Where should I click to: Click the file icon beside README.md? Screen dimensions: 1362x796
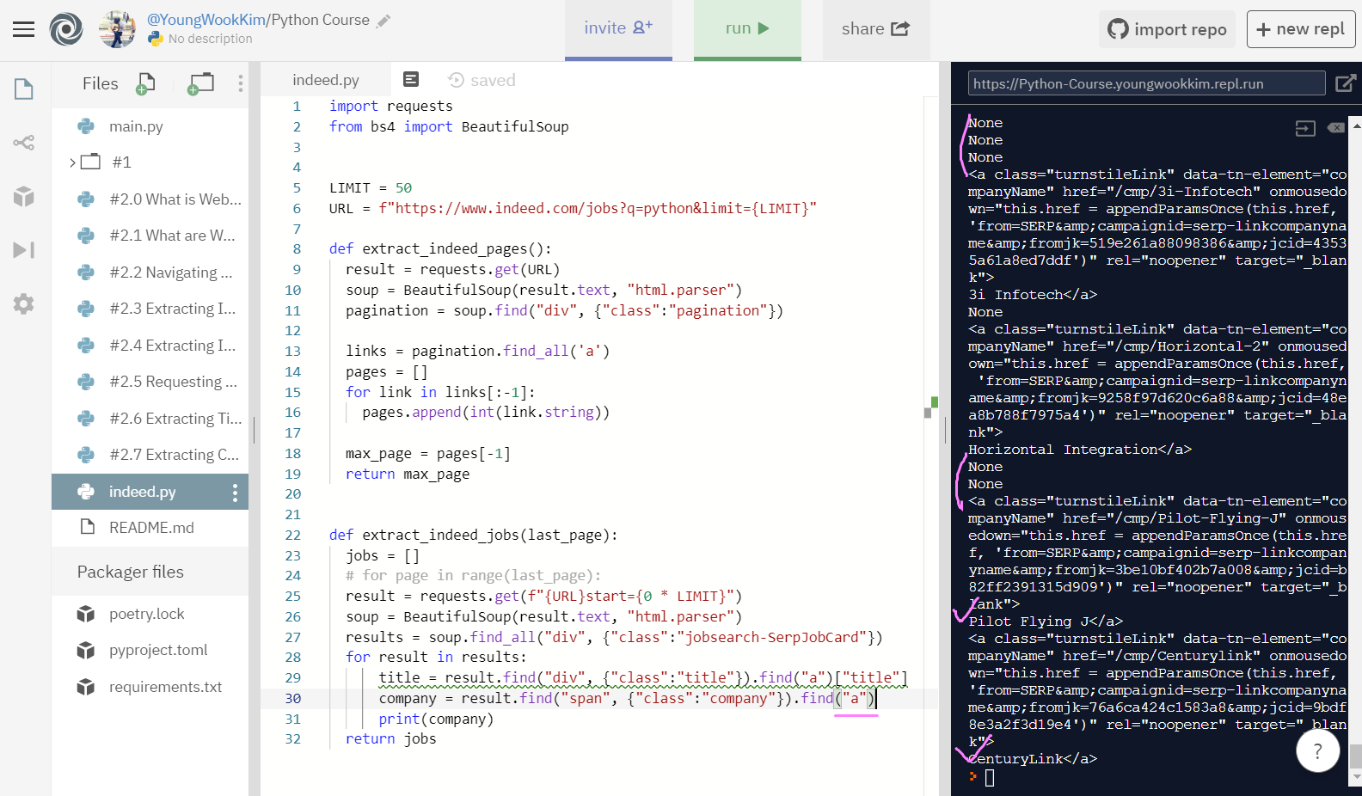(x=86, y=527)
